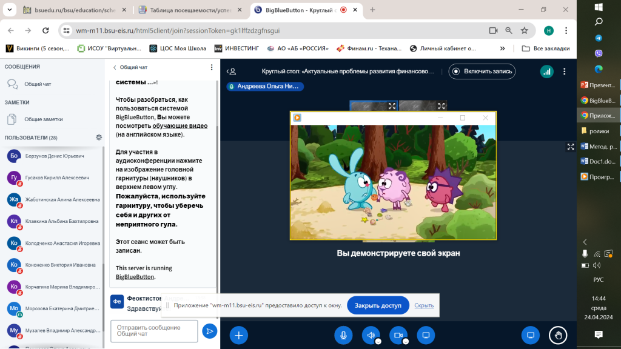Open BigBlueButton link in chat

pos(135,277)
